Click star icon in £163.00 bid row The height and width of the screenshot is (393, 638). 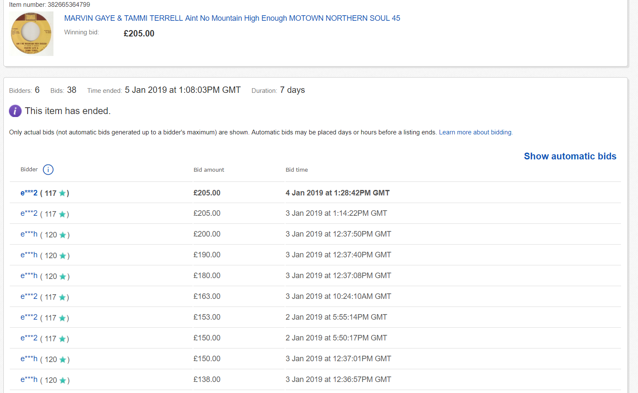(62, 297)
